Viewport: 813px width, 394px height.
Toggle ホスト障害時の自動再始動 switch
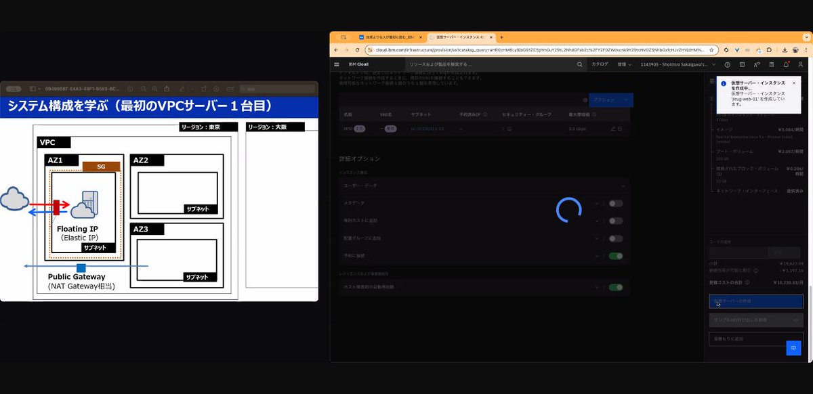615,287
